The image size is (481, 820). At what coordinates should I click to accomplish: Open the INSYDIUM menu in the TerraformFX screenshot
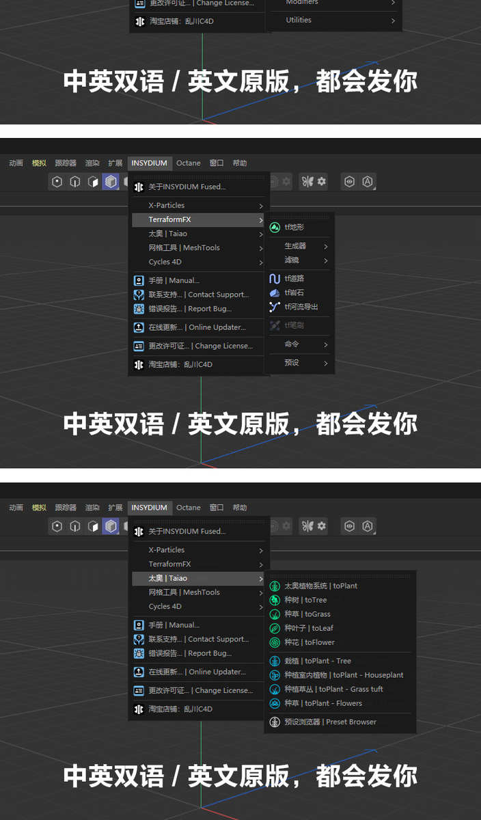pyautogui.click(x=150, y=163)
